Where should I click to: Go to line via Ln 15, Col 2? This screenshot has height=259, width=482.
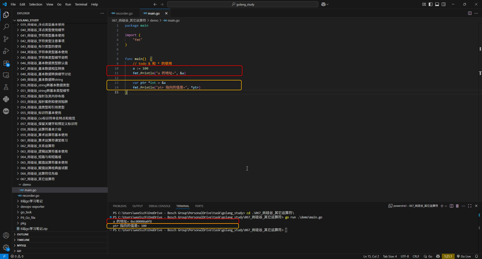click(x=371, y=256)
